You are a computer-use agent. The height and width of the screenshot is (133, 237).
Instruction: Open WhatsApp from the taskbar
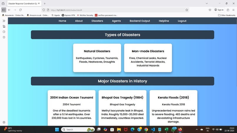(174, 129)
